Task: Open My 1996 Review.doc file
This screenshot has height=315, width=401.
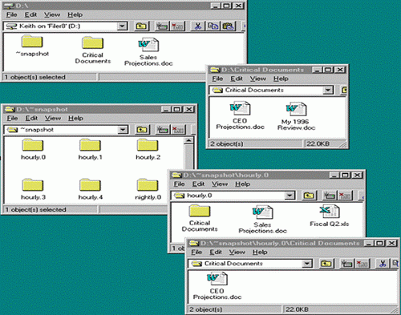Action: [x=296, y=116]
